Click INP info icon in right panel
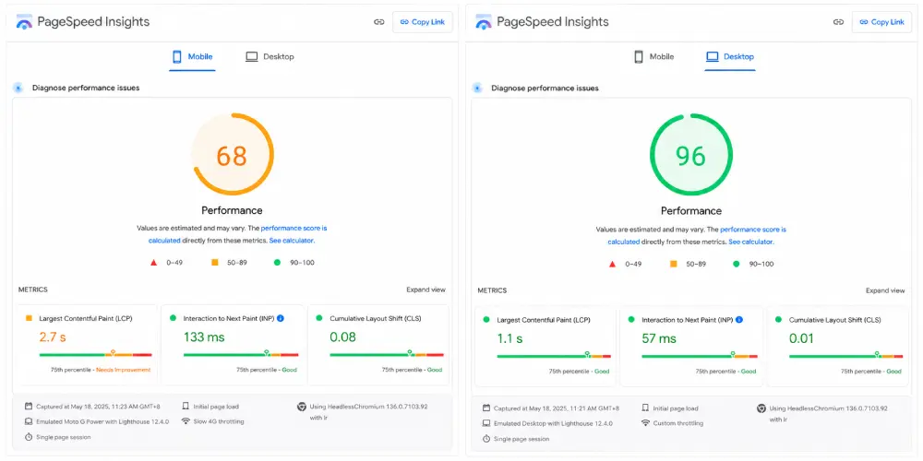 [739, 320]
